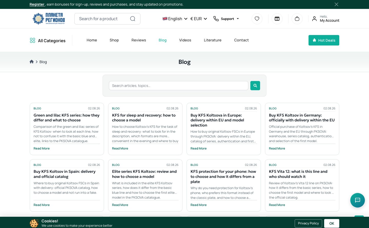Open the Reviews menu item
Screen dimensions: 369x228
[x=139, y=40]
